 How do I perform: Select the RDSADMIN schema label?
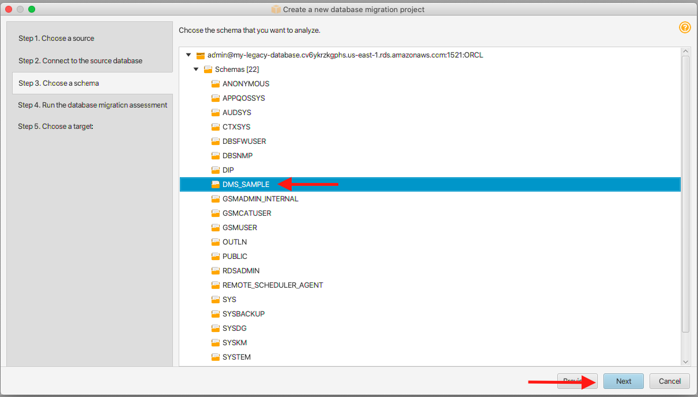pyautogui.click(x=241, y=271)
